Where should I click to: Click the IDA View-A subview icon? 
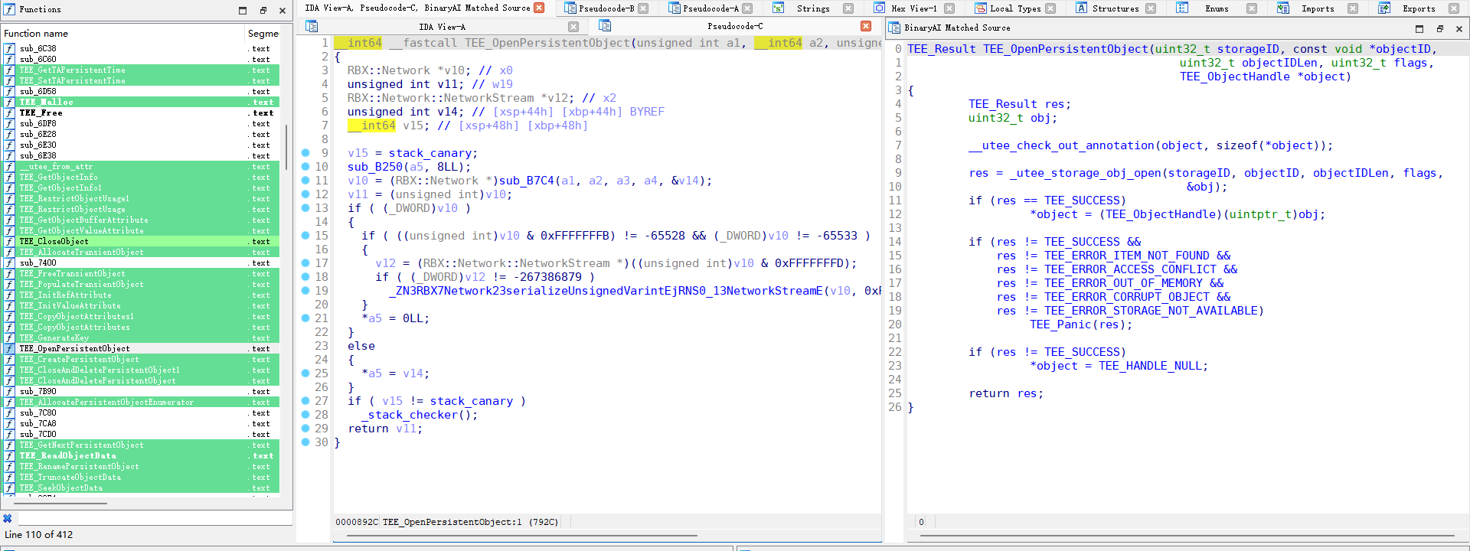tap(312, 26)
